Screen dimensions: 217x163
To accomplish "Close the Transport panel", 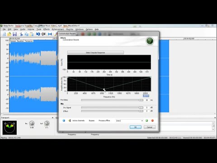I will 52,118.
